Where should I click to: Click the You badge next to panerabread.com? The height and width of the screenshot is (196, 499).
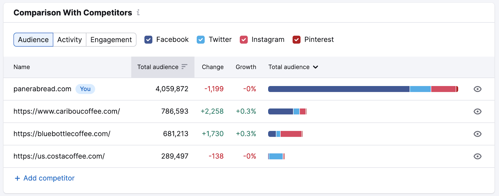85,89
